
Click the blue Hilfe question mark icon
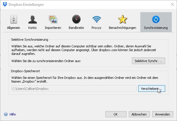coord(6,114)
